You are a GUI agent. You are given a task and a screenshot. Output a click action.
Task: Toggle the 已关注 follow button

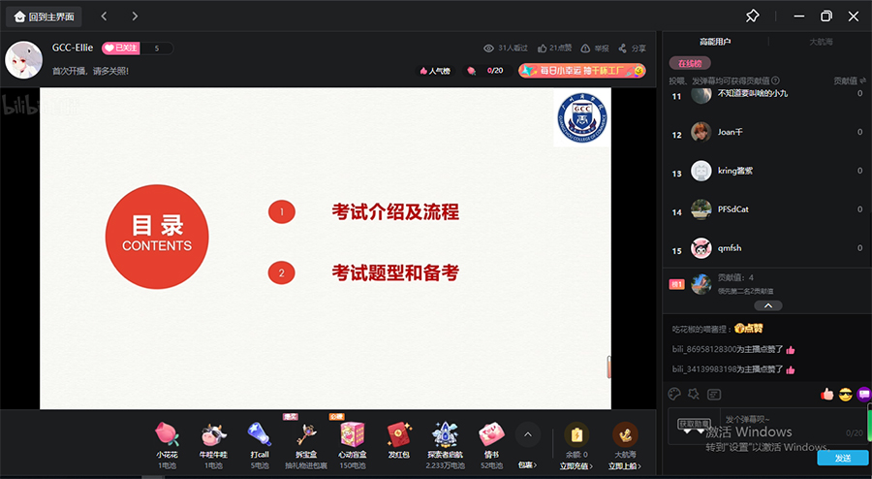[x=122, y=48]
